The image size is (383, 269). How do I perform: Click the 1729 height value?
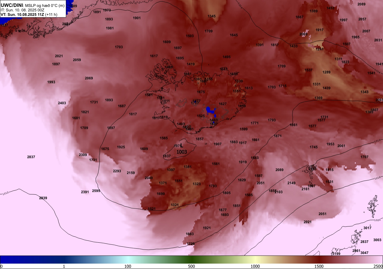point(191,244)
